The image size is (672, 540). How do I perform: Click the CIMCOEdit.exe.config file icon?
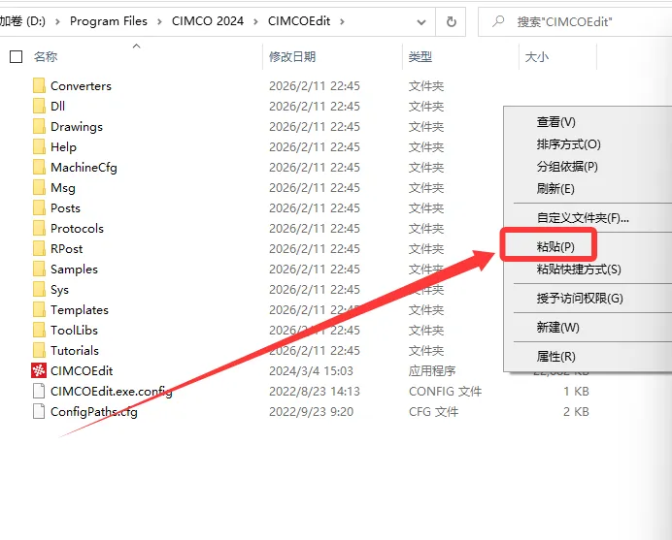tap(39, 391)
